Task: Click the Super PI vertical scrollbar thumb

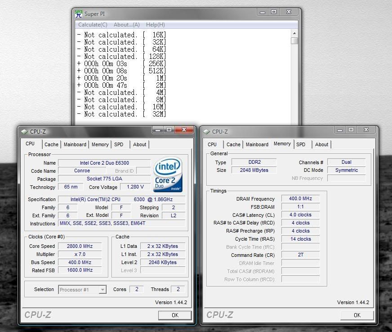Action: [x=294, y=40]
